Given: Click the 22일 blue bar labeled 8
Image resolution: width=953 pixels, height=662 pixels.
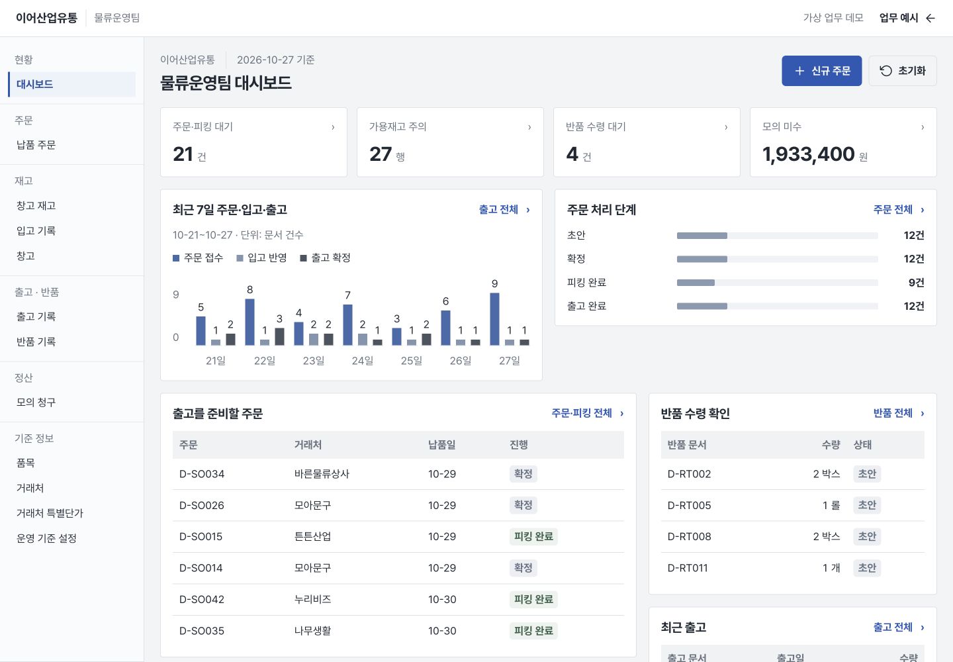Looking at the screenshot, I should pyautogui.click(x=250, y=322).
